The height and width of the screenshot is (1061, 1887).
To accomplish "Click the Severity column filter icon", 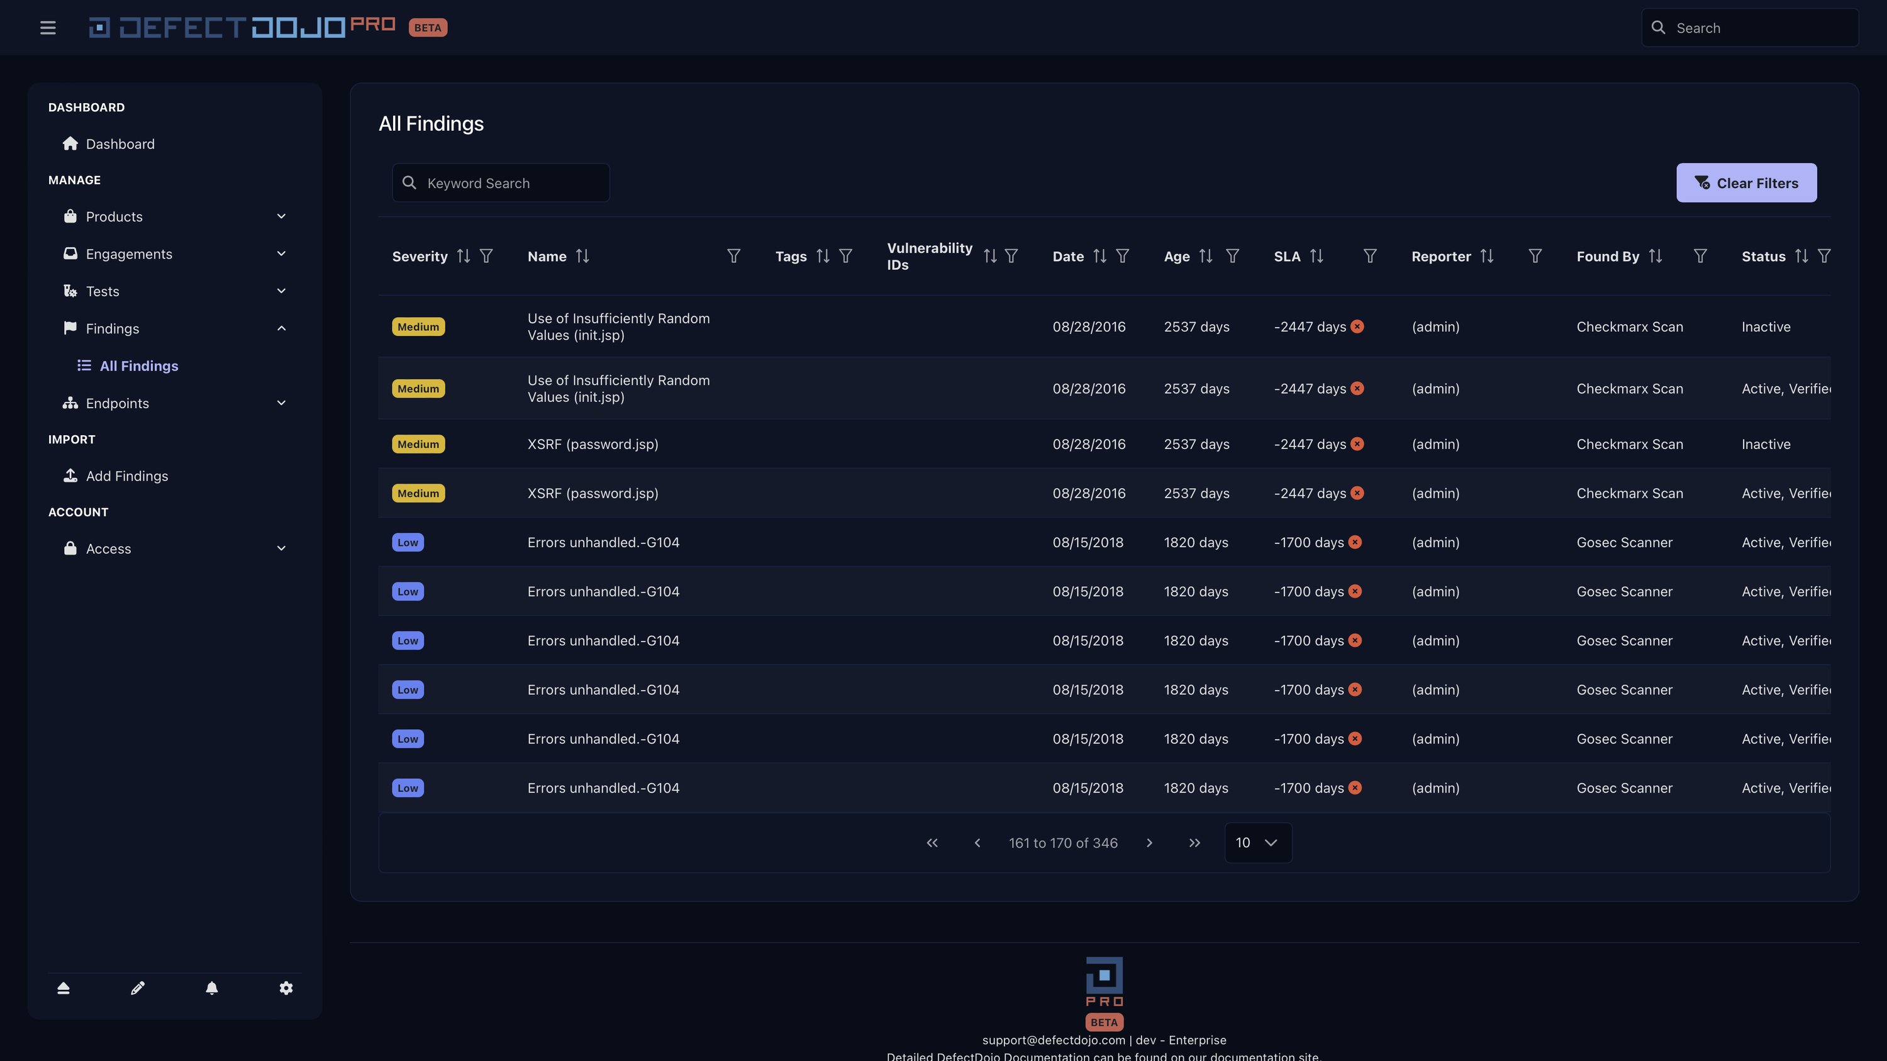I will tap(486, 256).
